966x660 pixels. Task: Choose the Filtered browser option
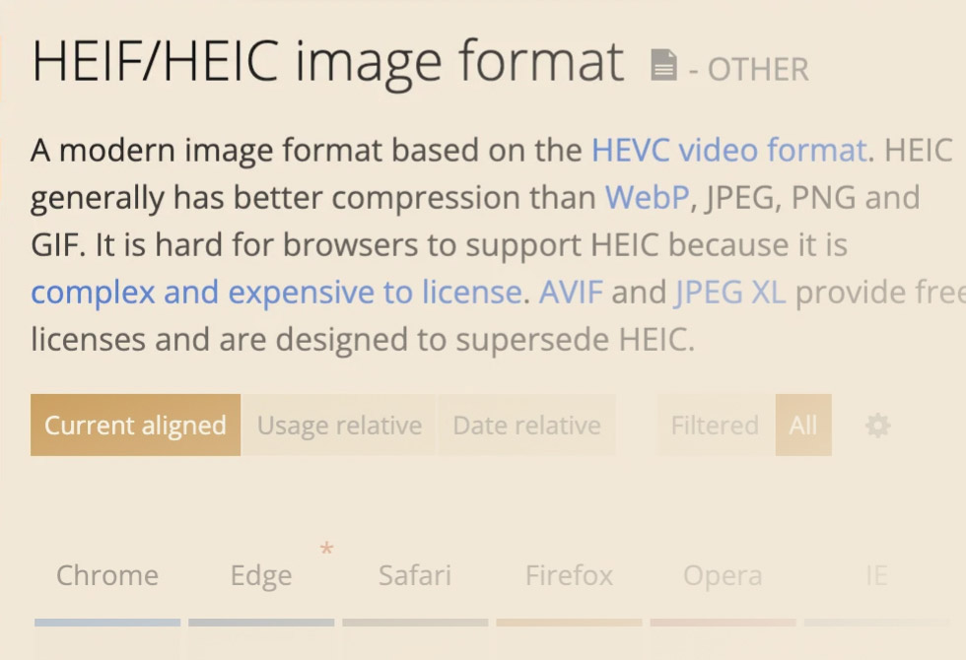point(715,425)
